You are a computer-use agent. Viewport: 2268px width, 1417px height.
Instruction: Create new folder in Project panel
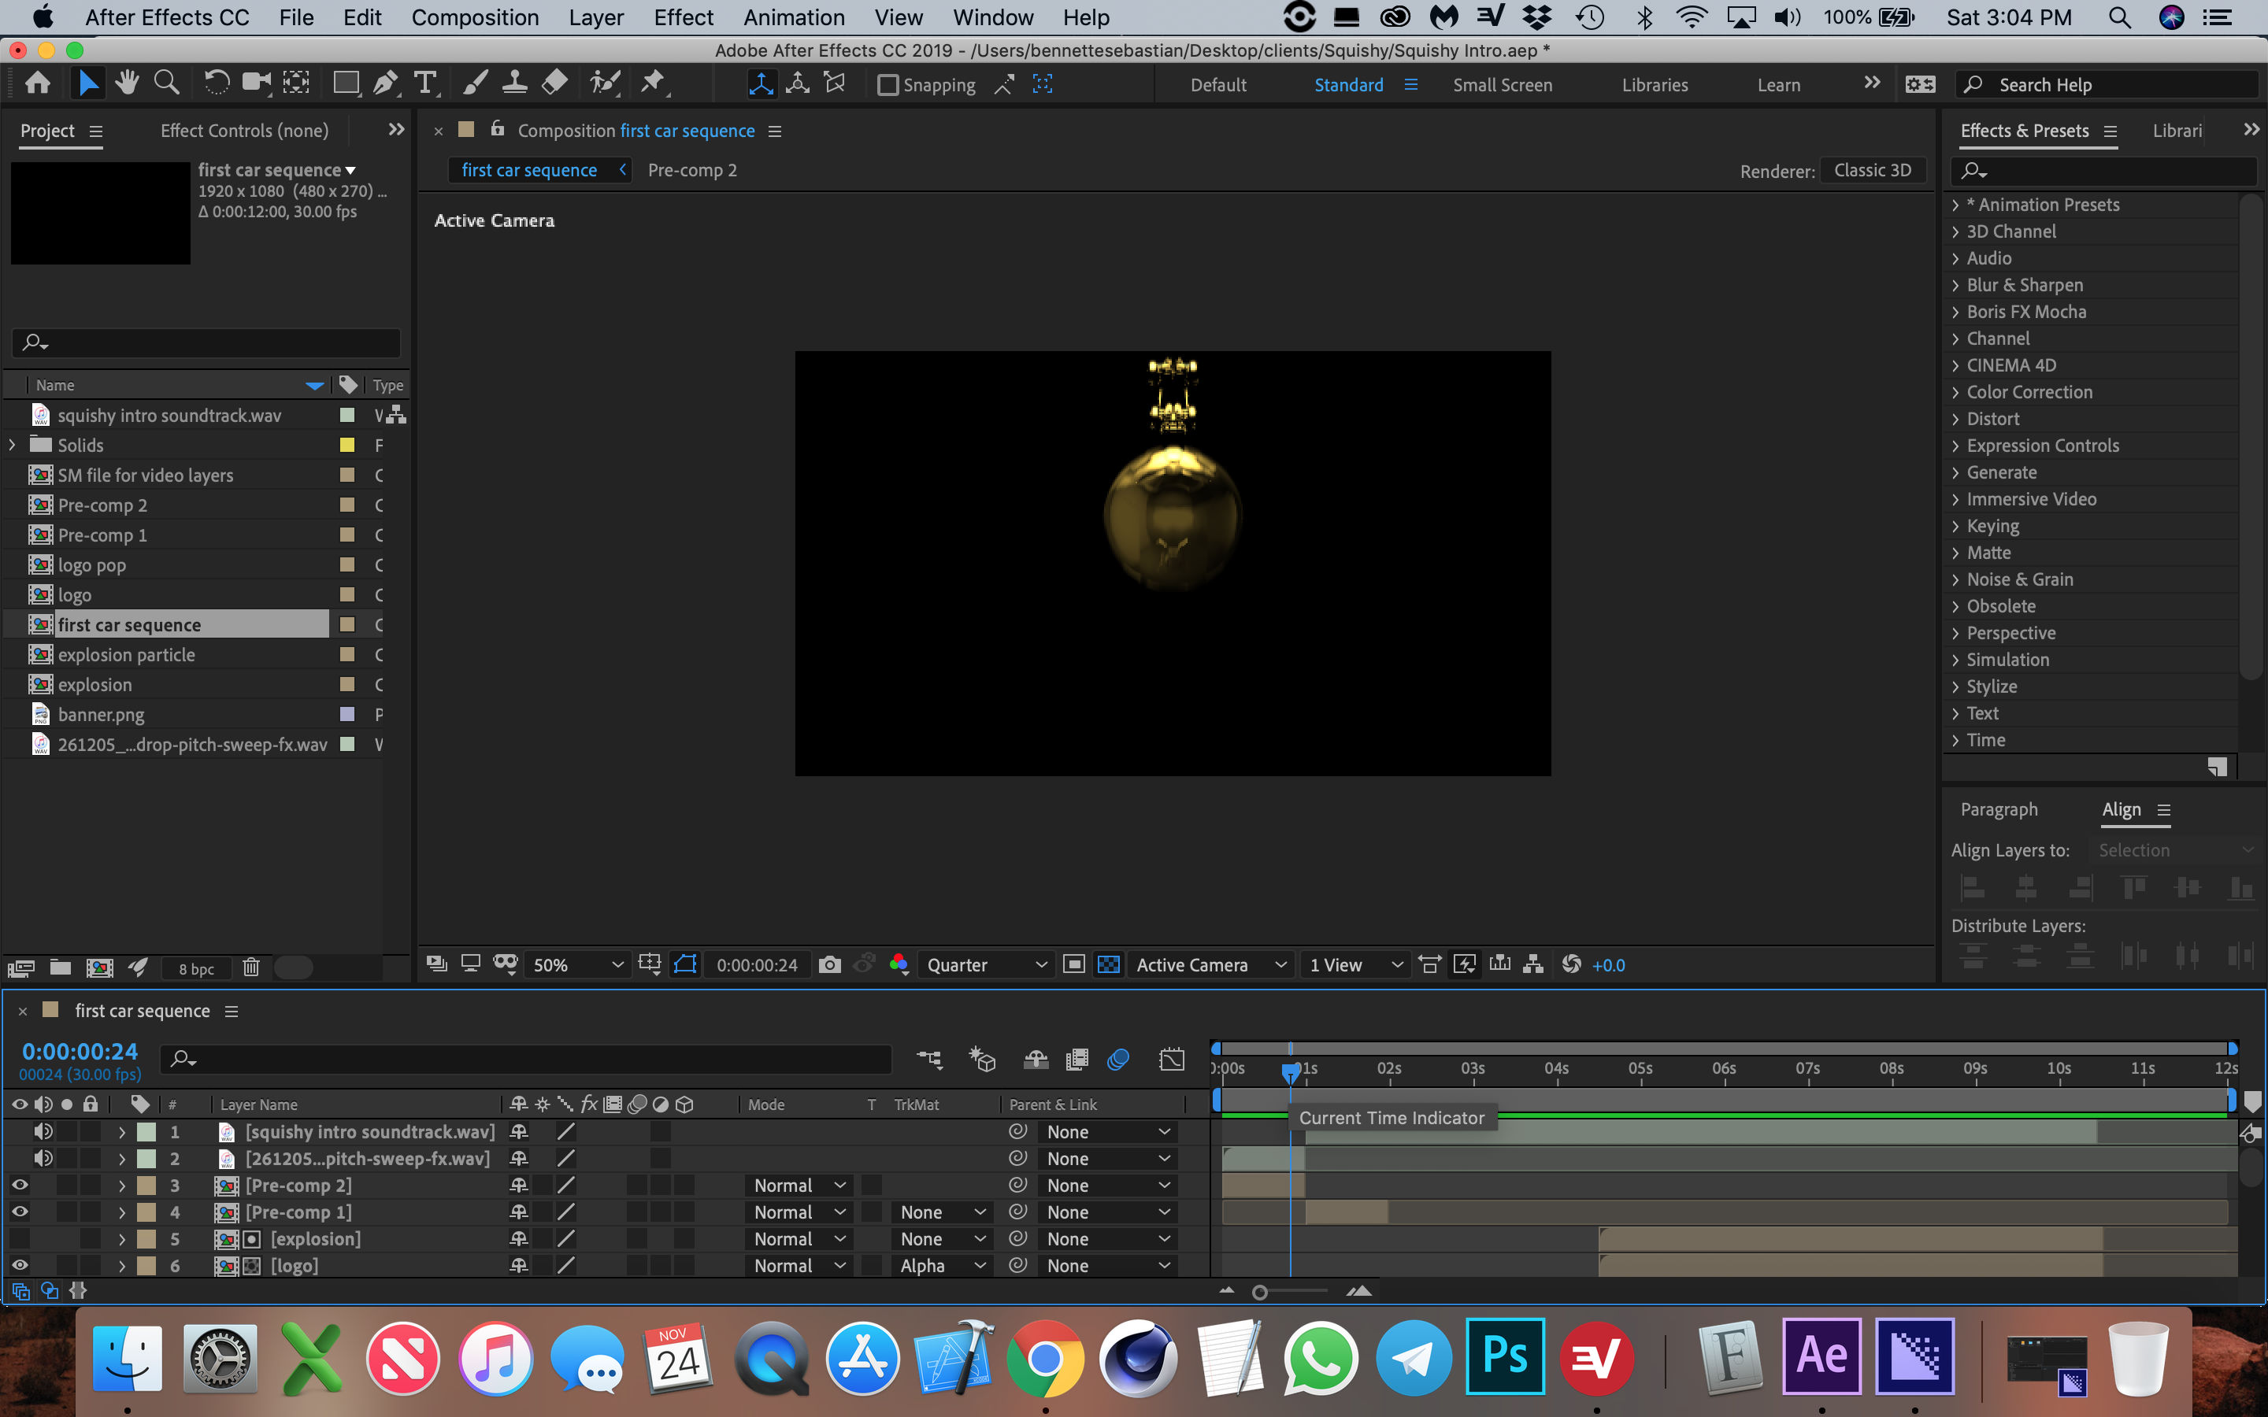[x=60, y=967]
